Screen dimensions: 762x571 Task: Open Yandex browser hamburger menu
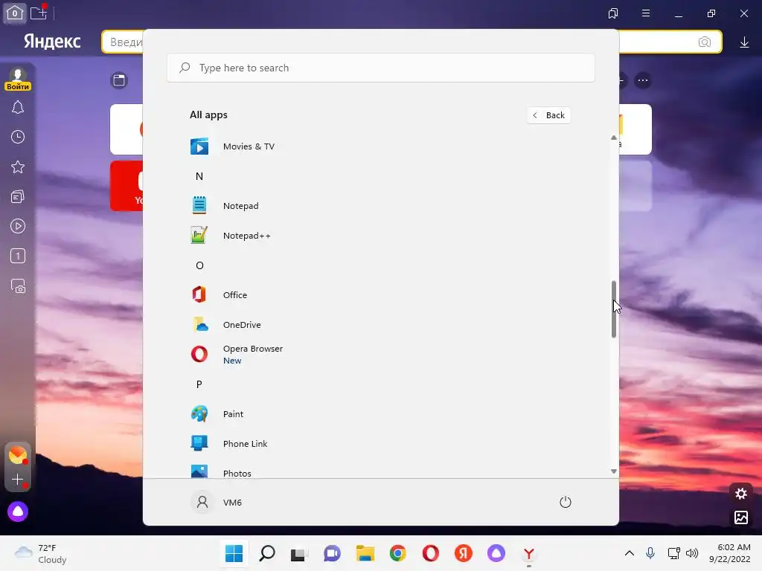point(646,13)
